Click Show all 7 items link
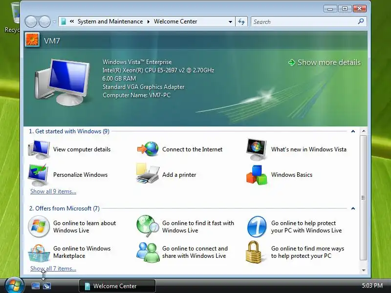Image resolution: width=391 pixels, height=293 pixels. click(x=53, y=269)
